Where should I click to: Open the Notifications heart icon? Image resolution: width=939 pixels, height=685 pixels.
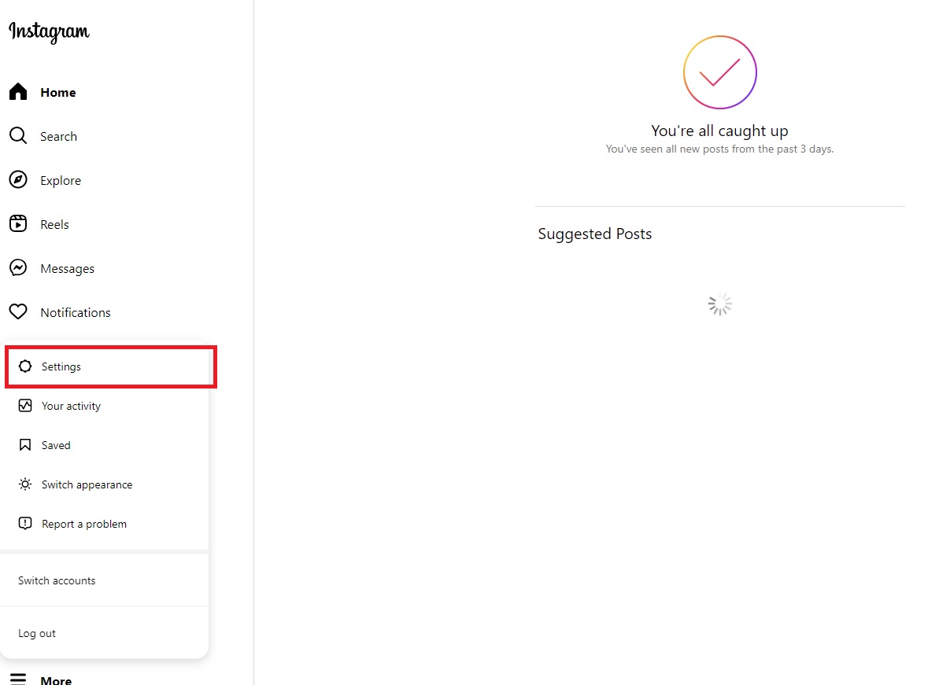click(18, 311)
